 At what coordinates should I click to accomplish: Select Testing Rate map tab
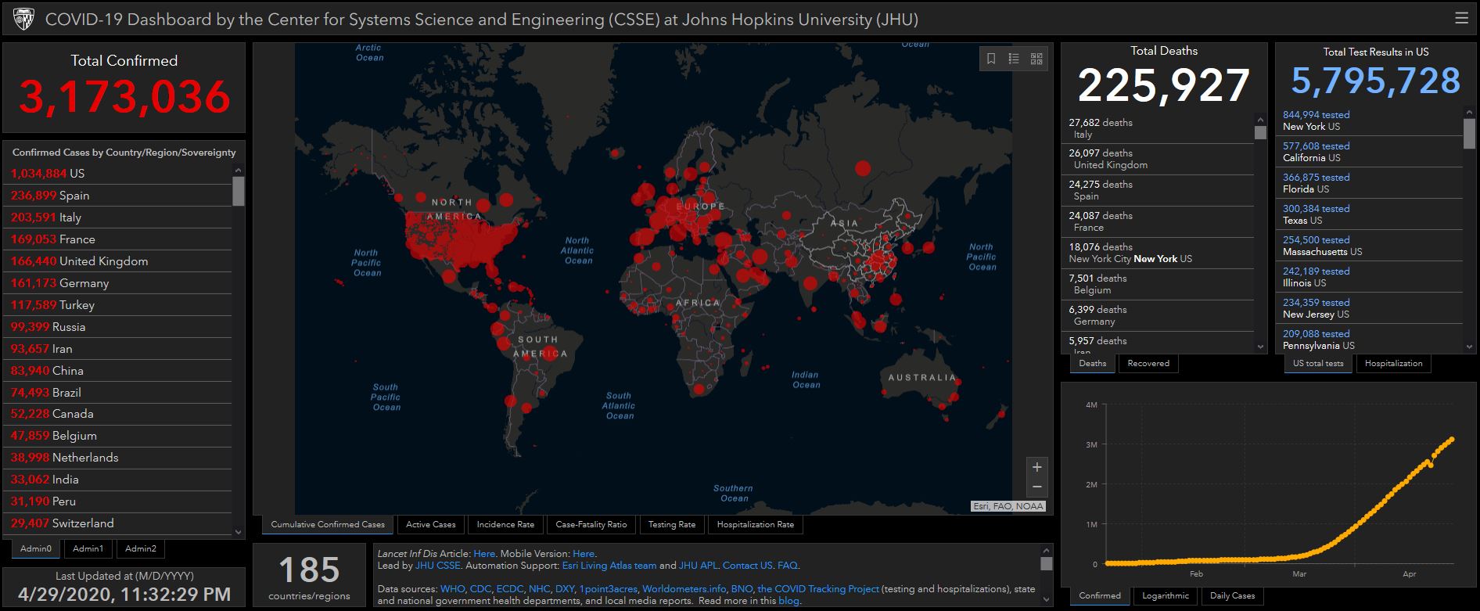672,524
